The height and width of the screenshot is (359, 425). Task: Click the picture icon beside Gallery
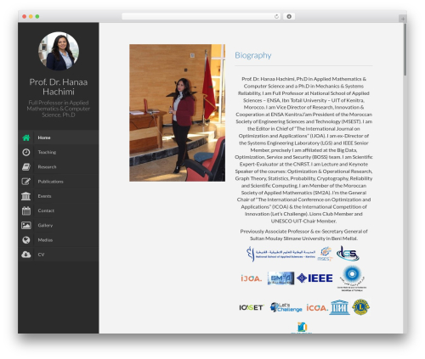pos(26,226)
